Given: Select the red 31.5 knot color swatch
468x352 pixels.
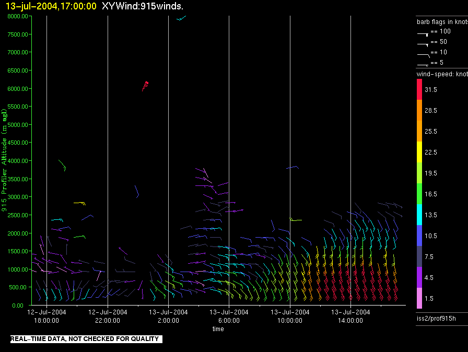Looking at the screenshot, I should 419,89.
